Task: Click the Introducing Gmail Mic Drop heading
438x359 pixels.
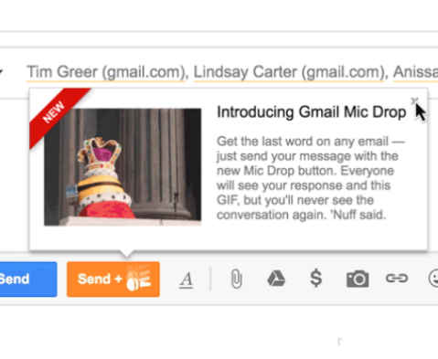Action: tap(311, 111)
